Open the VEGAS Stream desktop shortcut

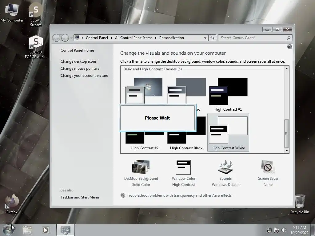tap(36, 14)
